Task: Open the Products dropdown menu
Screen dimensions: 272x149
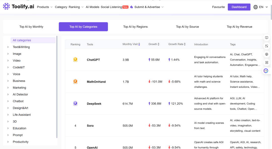Action: [x=45, y=7]
